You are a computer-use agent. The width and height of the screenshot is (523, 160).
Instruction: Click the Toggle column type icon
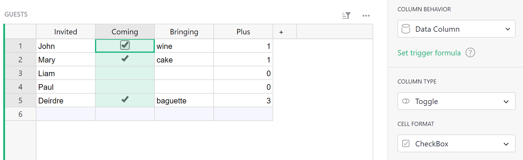click(x=406, y=101)
